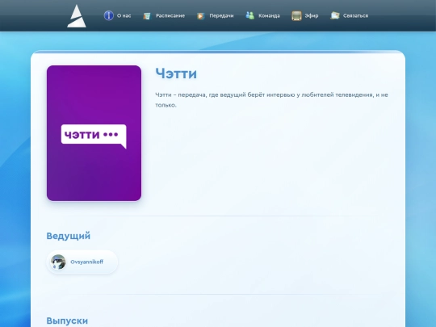Viewport: 436px width, 327px height.
Task: Click the blue info icon beside О нас
Action: (x=109, y=15)
